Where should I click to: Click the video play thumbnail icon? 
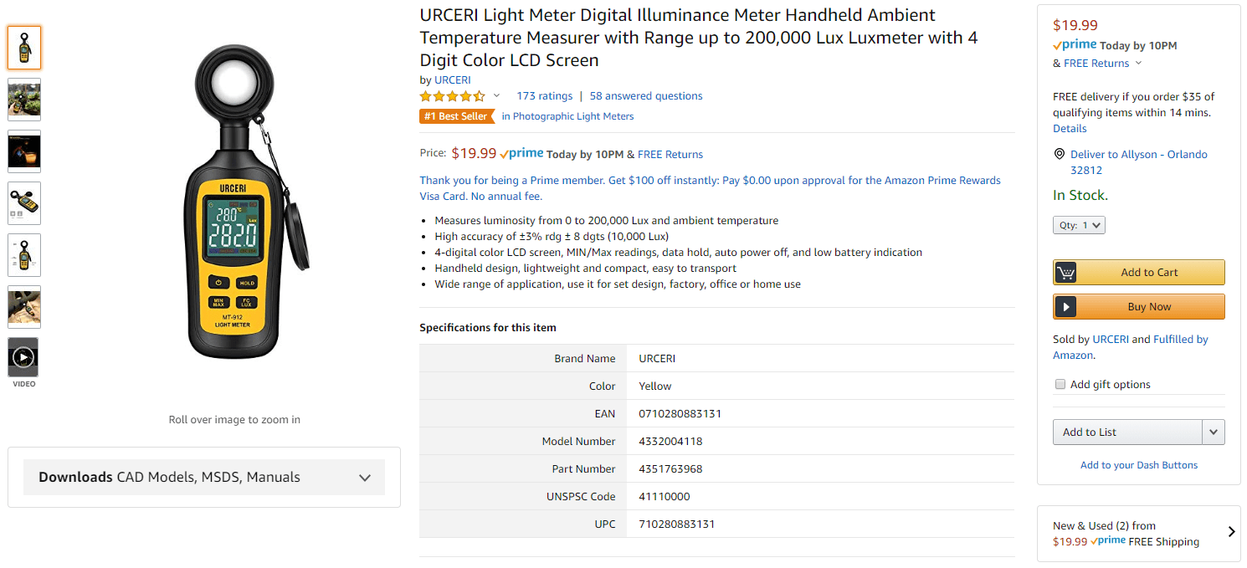23,358
